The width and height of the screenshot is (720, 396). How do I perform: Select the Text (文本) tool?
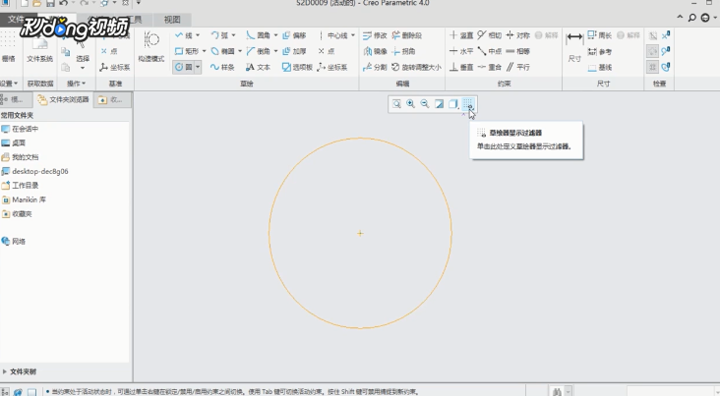click(258, 67)
